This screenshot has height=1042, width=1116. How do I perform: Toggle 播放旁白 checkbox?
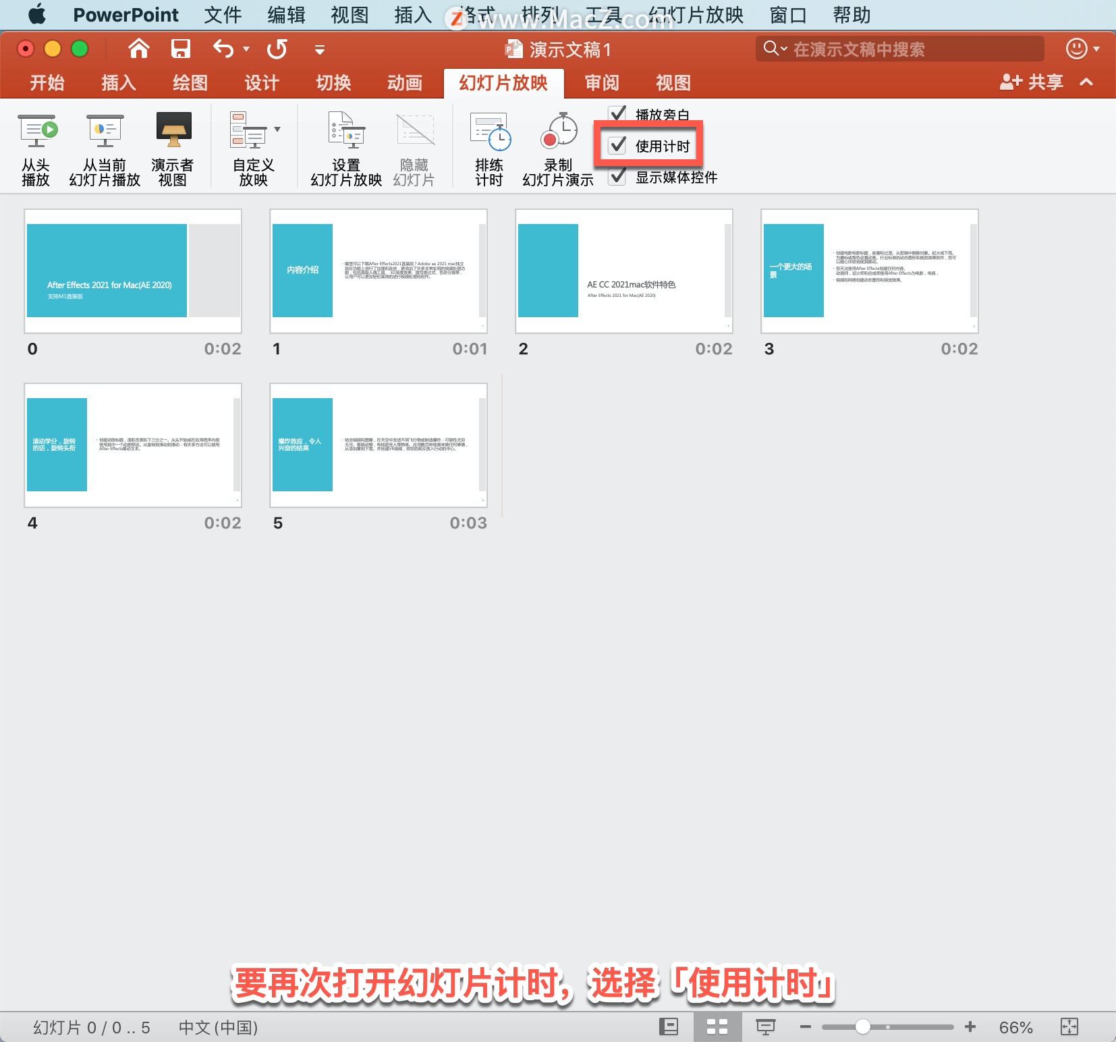tap(617, 114)
